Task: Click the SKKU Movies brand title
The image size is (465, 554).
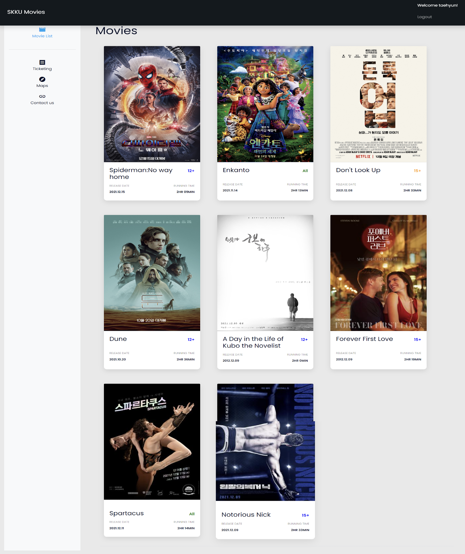Action: 26,12
